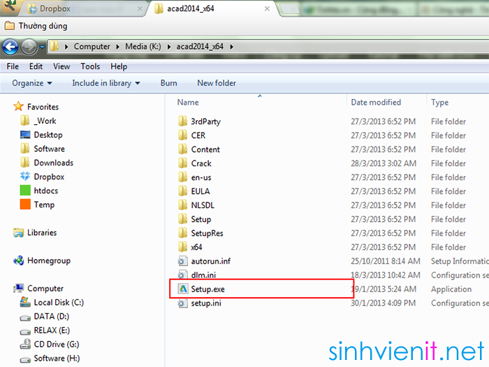This screenshot has width=489, height=367.
Task: Close the Dropbox tab
Action: point(140,9)
